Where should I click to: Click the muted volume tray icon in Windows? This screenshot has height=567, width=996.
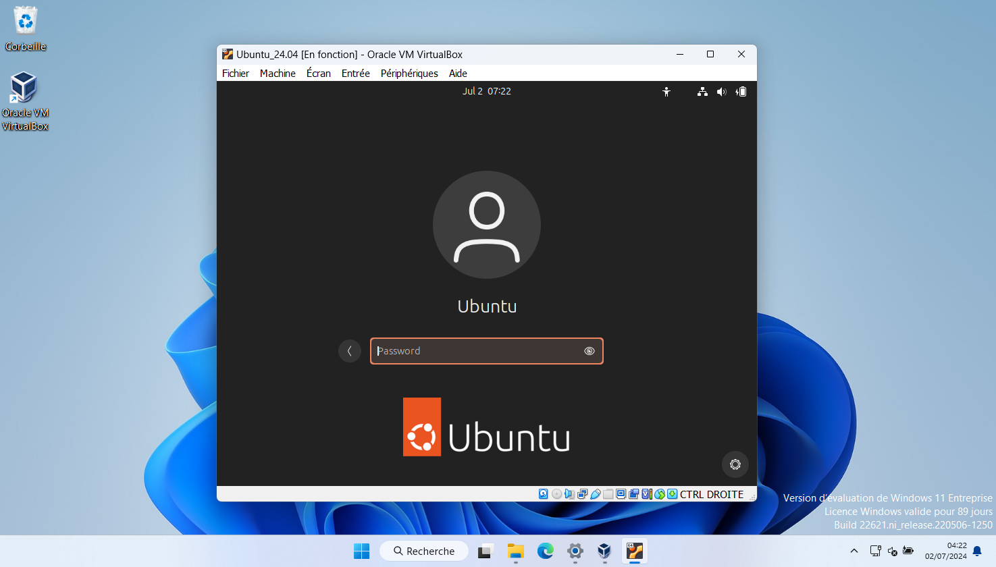pos(892,551)
